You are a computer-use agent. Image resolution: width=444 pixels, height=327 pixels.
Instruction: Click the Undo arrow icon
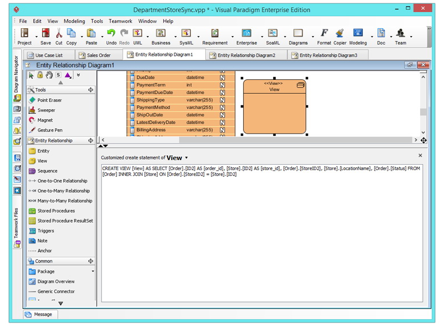click(111, 34)
